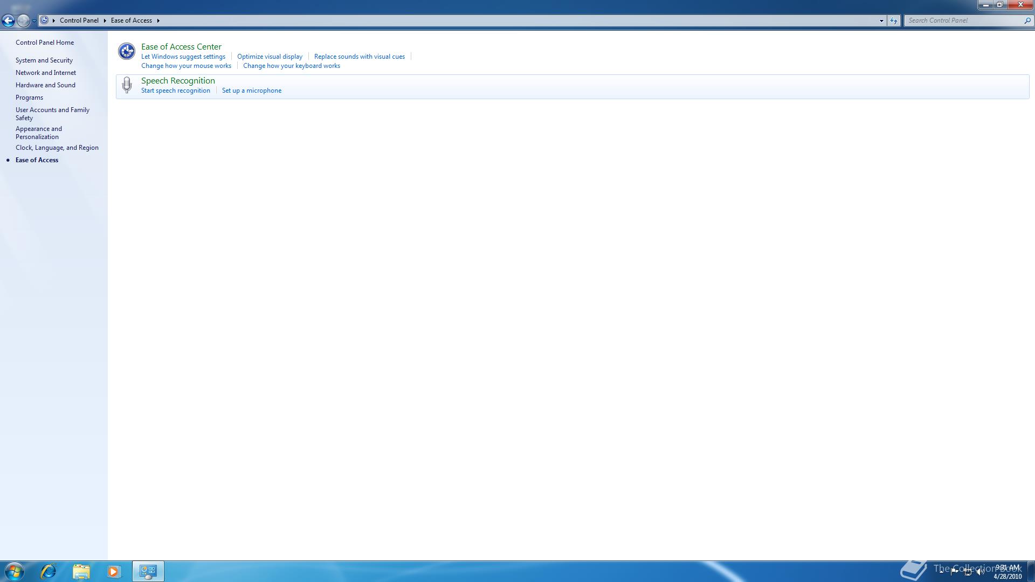Open Programs category in sidebar
Screen dimensions: 1035x582
pyautogui.click(x=29, y=98)
